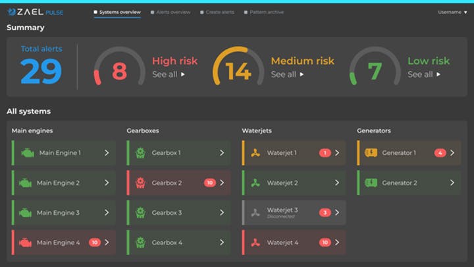Click the Gearbox 2 red gear icon

click(140, 183)
